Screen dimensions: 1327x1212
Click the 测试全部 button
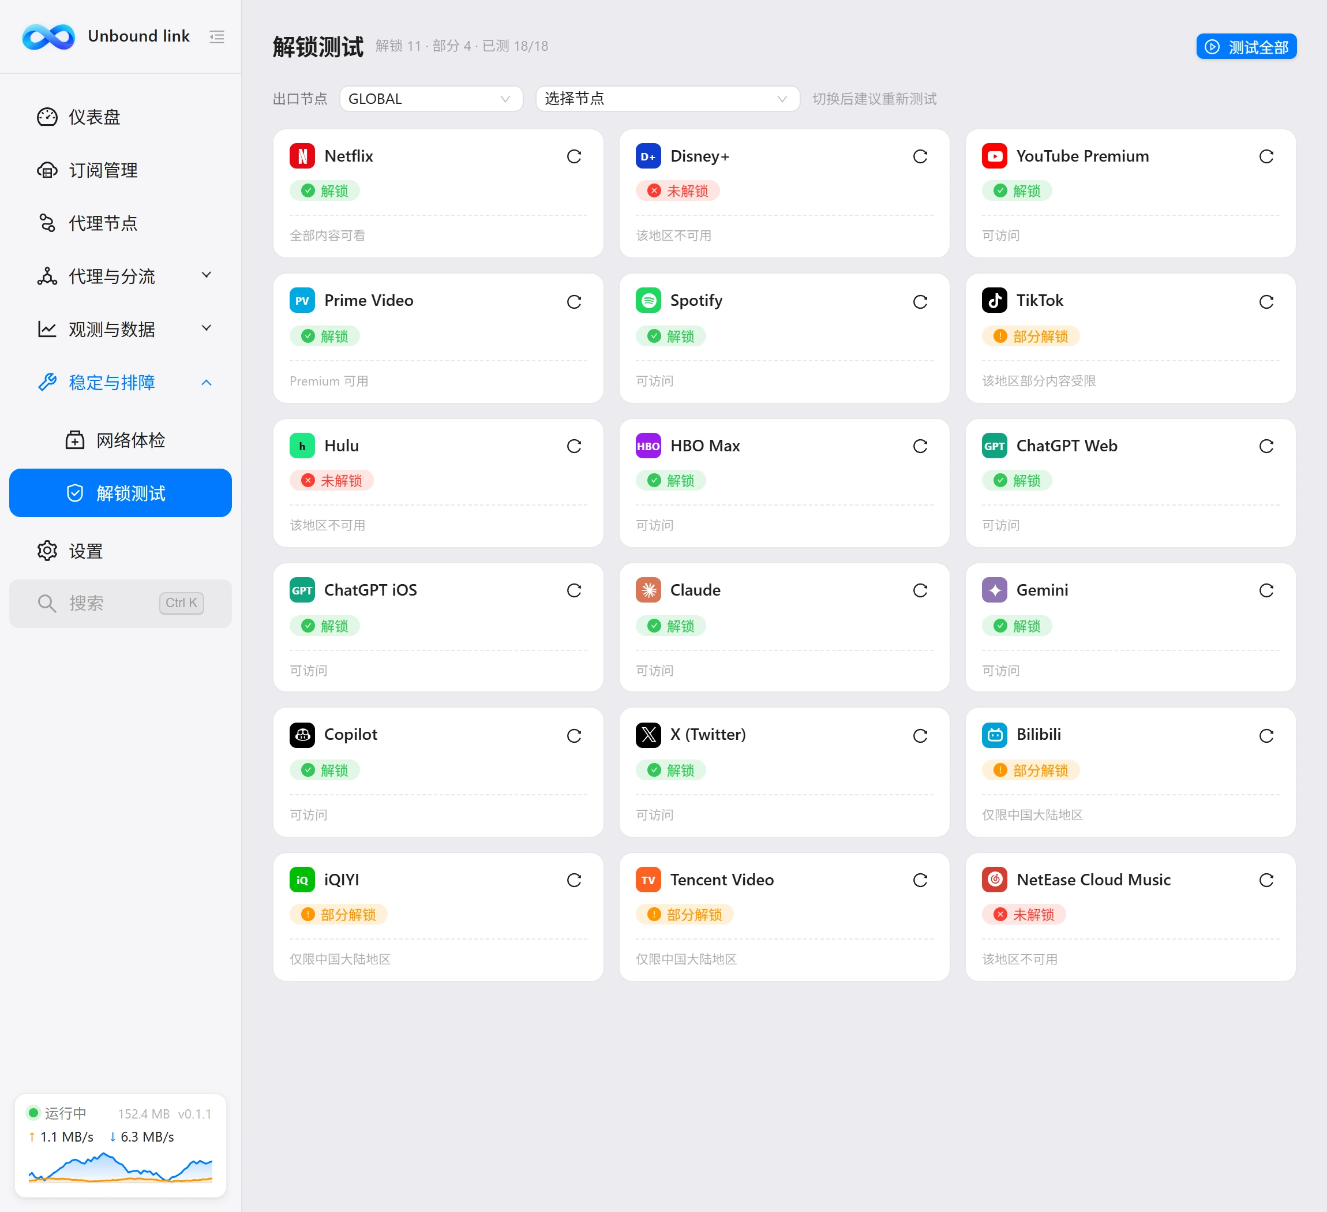click(x=1246, y=47)
